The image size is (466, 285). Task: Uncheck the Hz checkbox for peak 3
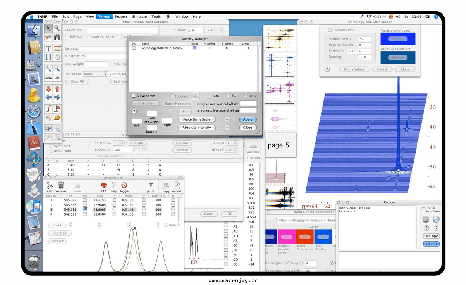[85, 209]
